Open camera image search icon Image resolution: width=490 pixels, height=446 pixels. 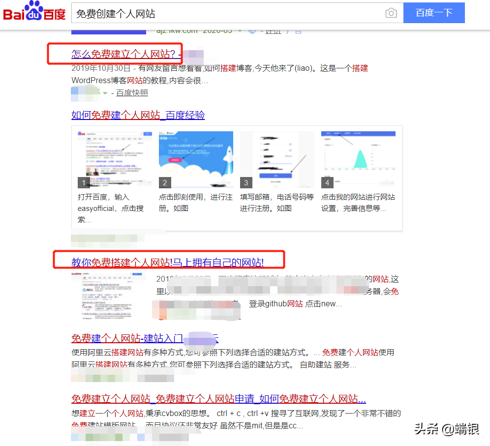[x=391, y=13]
